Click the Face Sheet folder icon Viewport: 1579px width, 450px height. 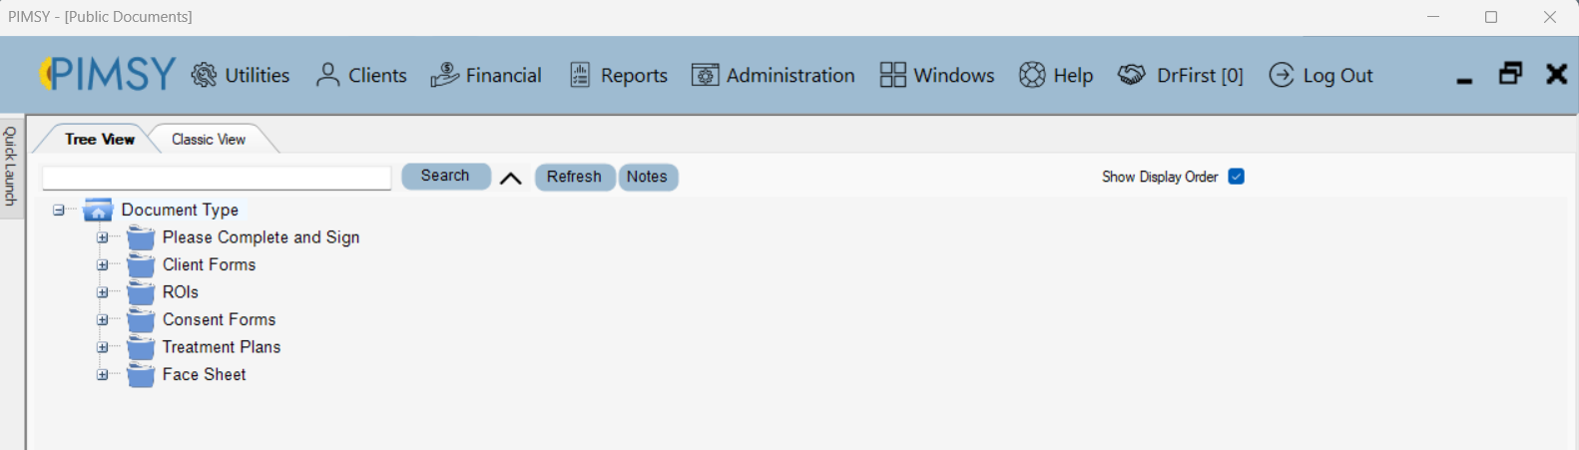[x=141, y=375]
